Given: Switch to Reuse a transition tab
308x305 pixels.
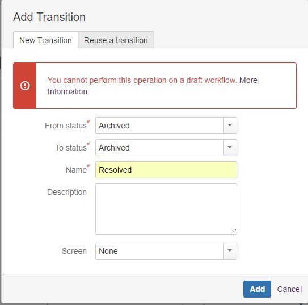Looking at the screenshot, I should point(116,40).
